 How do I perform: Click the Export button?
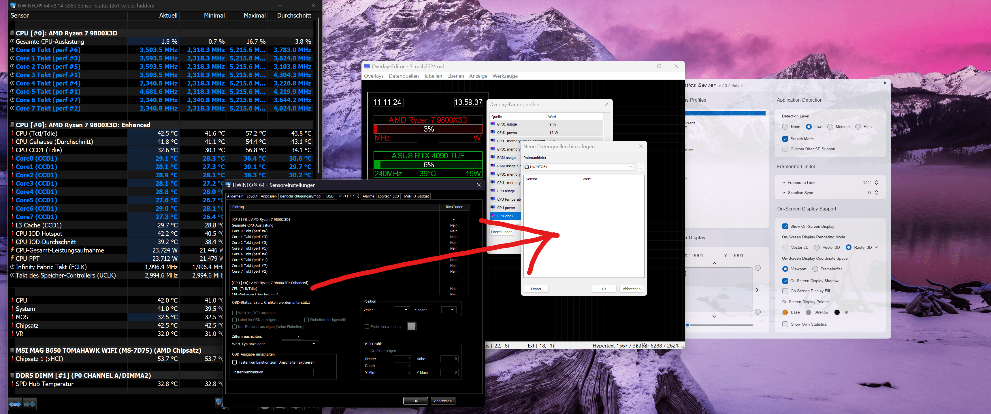536,289
